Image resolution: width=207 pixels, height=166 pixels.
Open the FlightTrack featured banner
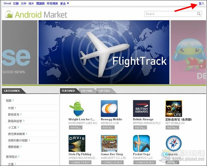tap(104, 52)
